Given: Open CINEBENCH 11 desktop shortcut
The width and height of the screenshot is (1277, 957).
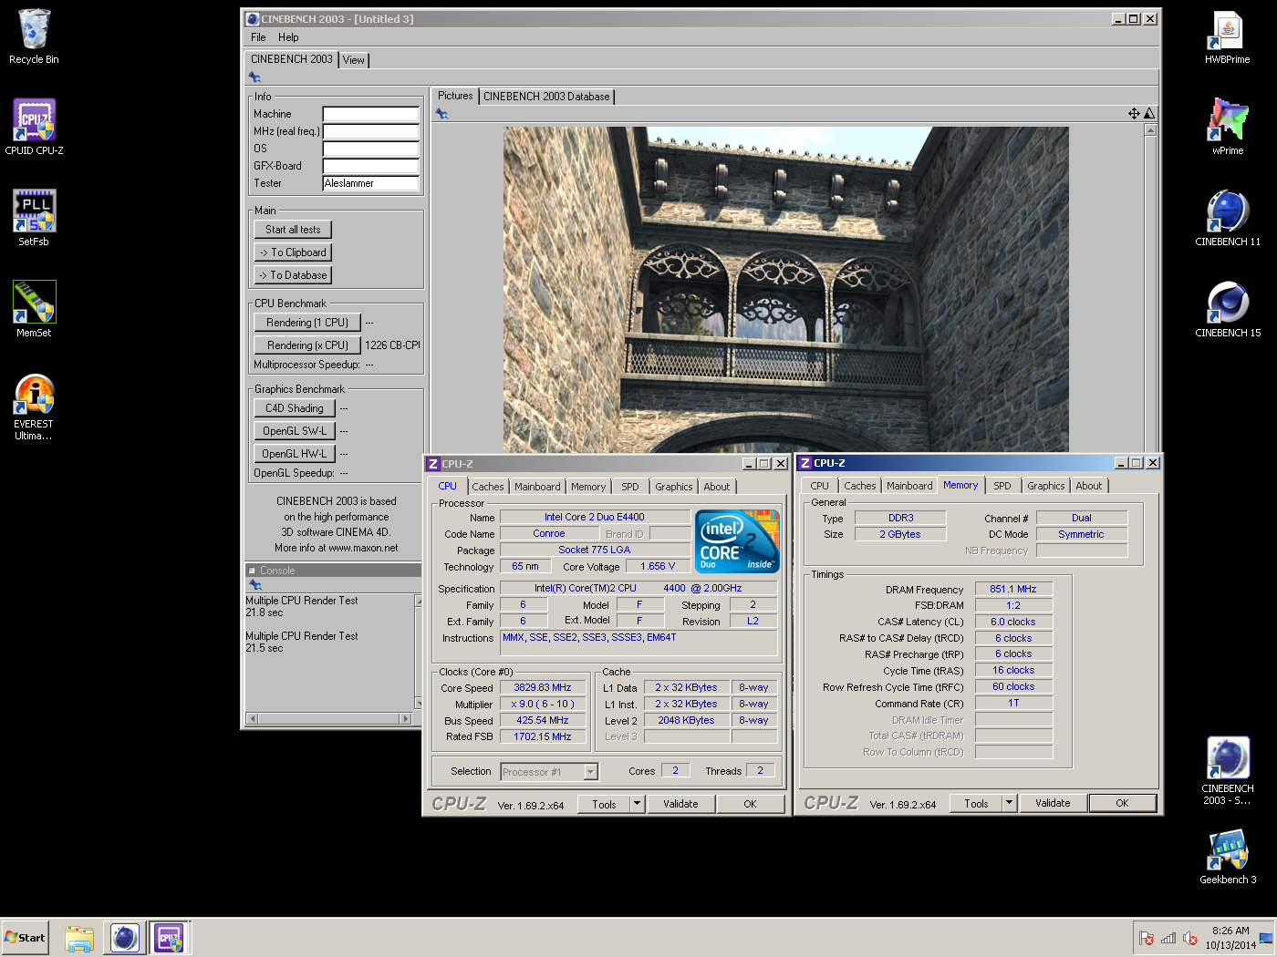Looking at the screenshot, I should click(x=1228, y=218).
